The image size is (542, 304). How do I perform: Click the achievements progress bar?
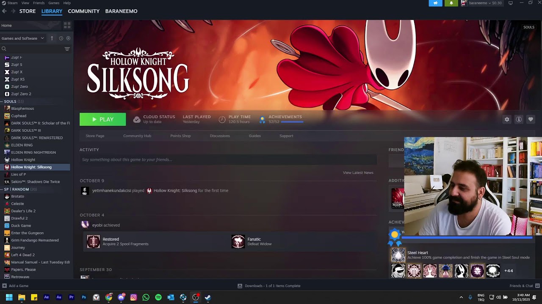(292, 122)
